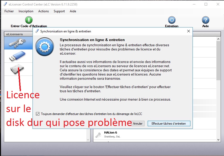The width and height of the screenshot is (224, 156).
Task: Open the Actions menu
Action: point(43,11)
